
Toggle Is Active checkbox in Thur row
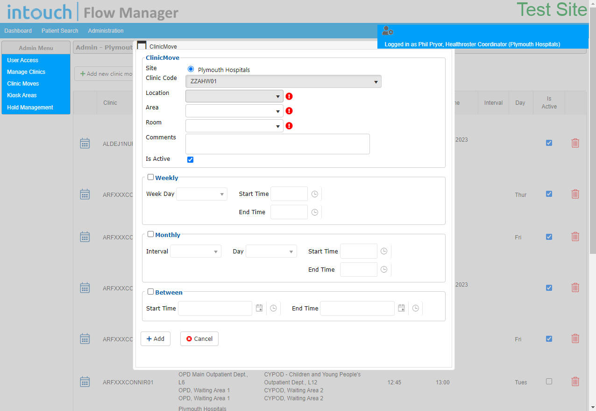549,194
